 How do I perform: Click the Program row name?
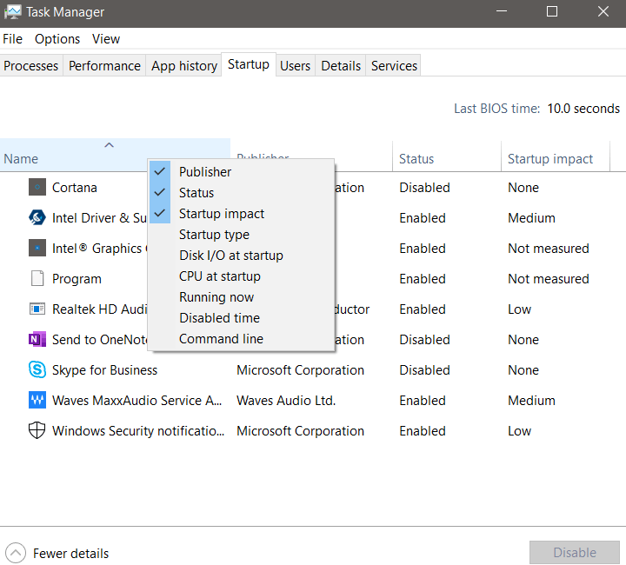77,279
